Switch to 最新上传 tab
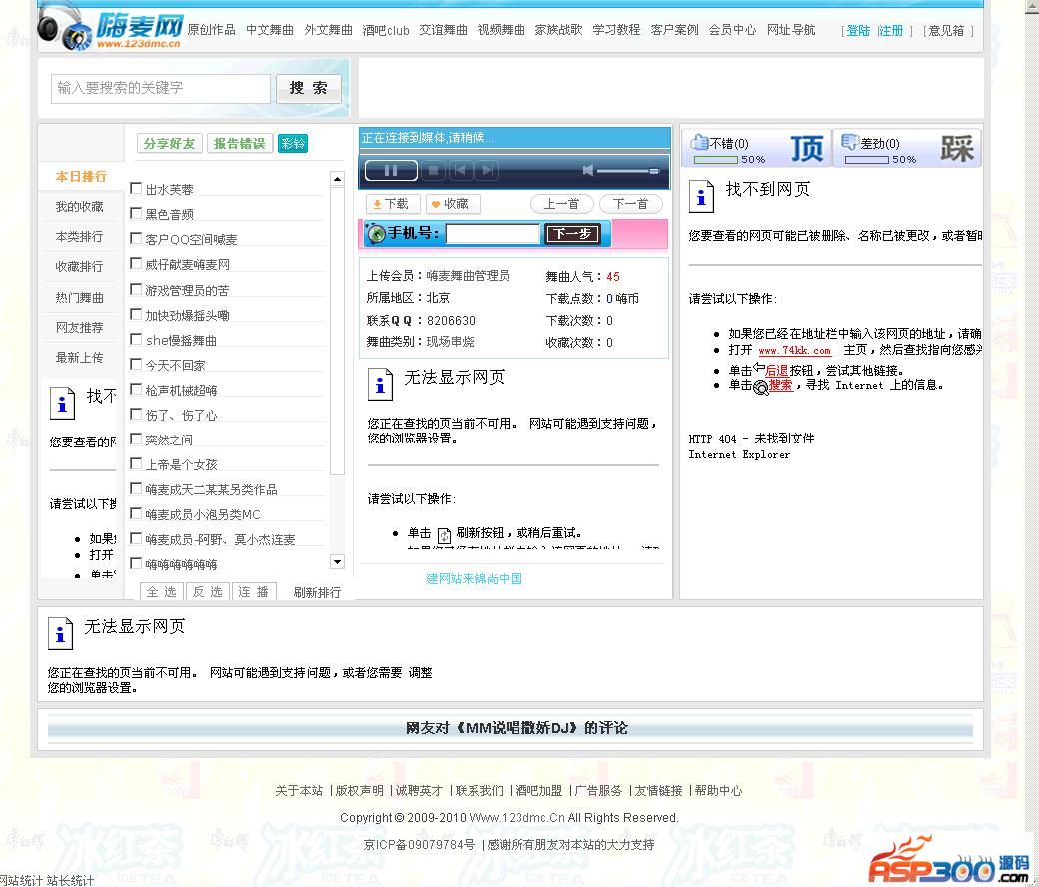Viewport: 1039px width, 887px height. 80,357
